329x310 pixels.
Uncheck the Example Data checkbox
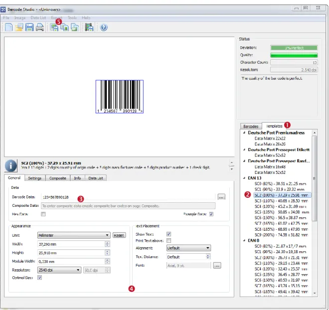211,214
